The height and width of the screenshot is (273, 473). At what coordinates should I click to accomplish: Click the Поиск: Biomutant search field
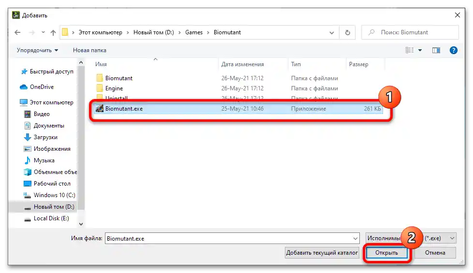click(x=410, y=32)
